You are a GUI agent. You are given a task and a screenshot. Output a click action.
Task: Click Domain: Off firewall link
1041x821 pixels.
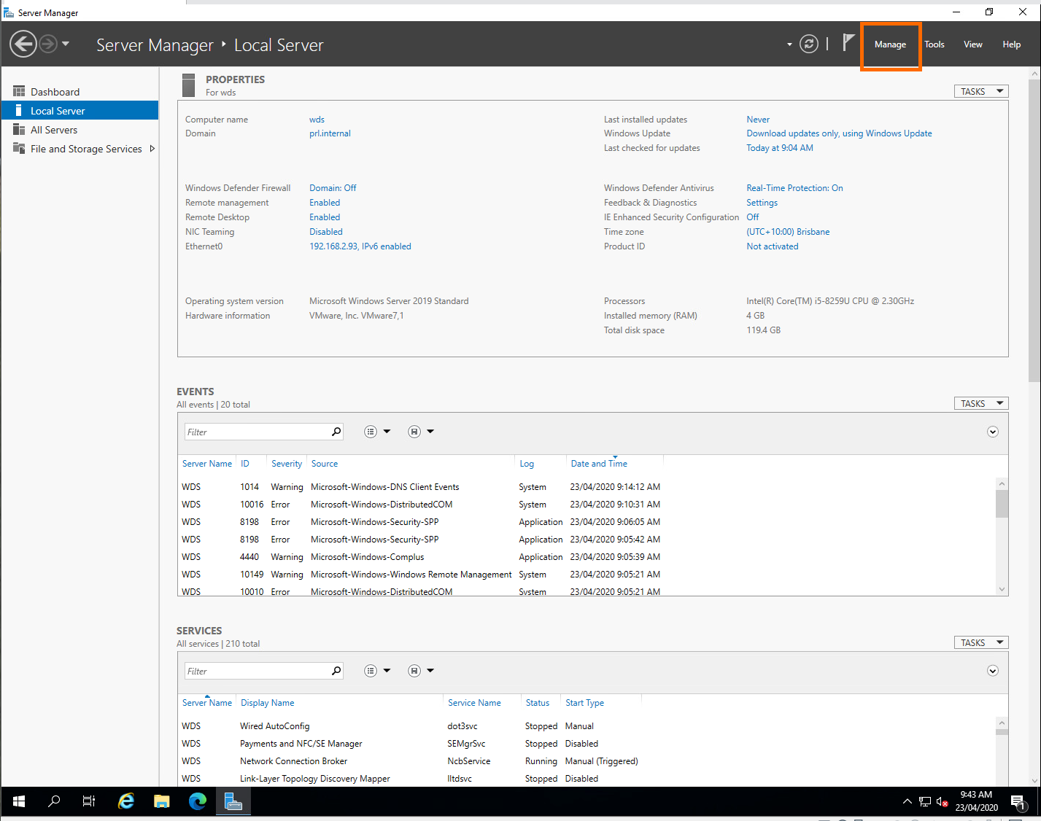333,188
